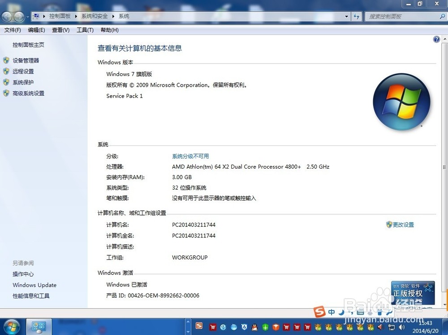Click the blue help question mark icon

(x=436, y=39)
